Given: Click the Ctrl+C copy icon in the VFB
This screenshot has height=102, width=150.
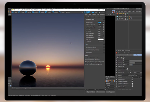Looking at the screenshot, I should point(26,12).
